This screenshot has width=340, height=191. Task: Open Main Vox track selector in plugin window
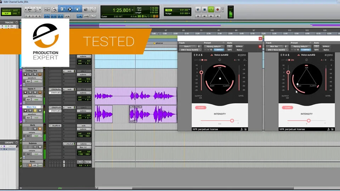(274, 46)
